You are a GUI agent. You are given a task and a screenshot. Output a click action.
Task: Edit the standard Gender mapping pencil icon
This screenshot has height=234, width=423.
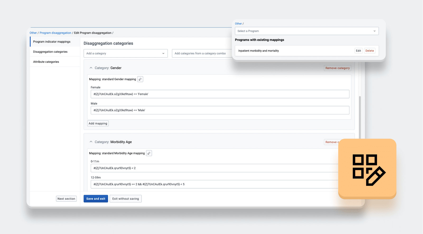pos(140,79)
